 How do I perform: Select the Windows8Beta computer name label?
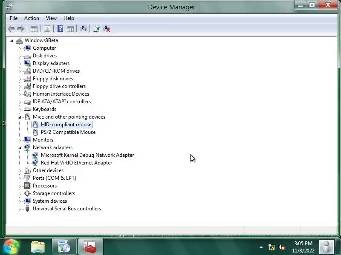coord(41,40)
